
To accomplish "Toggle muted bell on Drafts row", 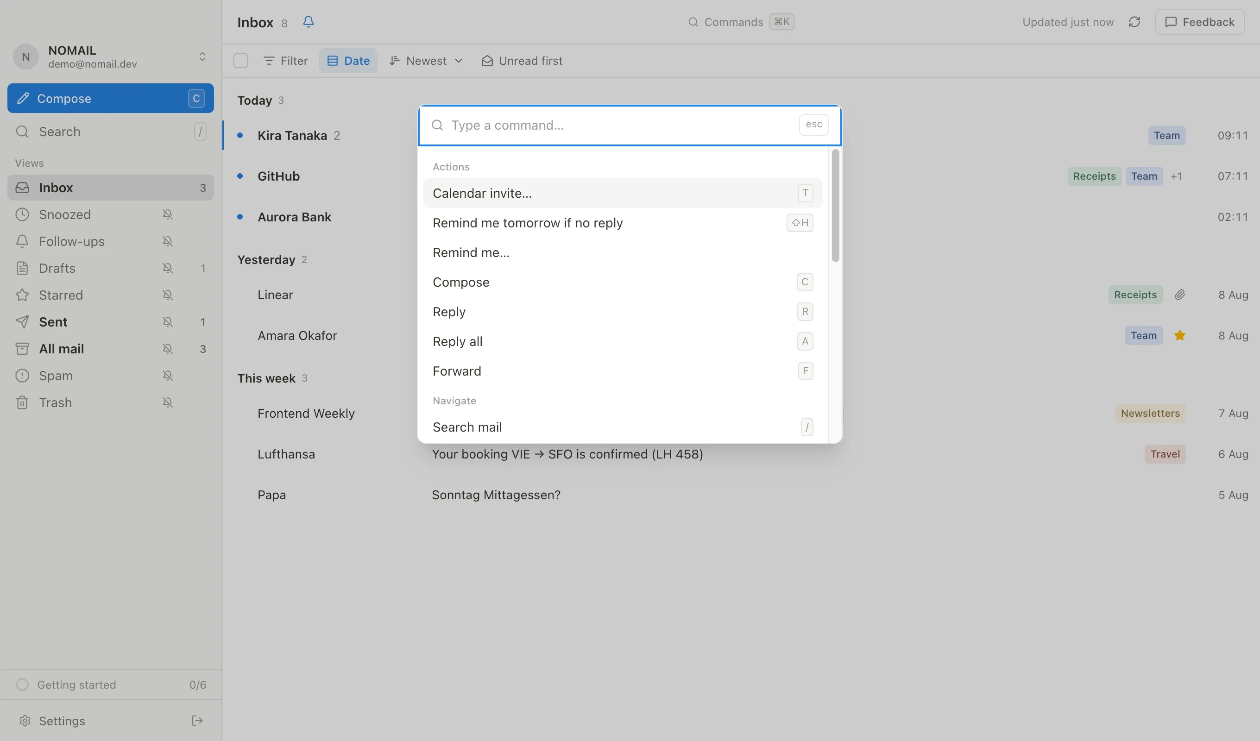I will [x=168, y=269].
